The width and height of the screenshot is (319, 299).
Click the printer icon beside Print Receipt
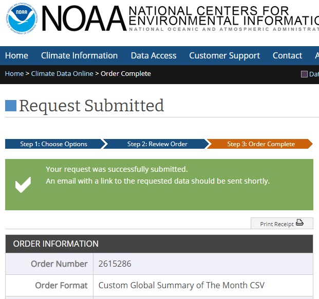299,223
